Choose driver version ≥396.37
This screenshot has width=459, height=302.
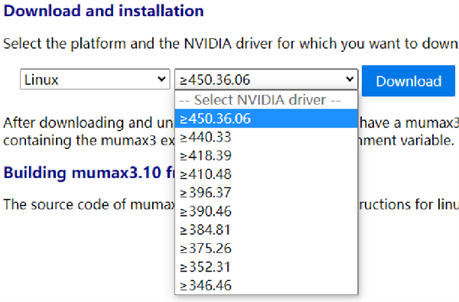(266, 193)
